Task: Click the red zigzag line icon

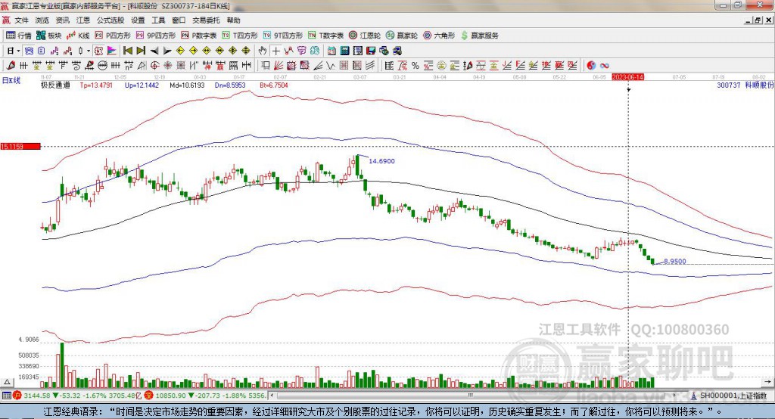Action: 288,51
